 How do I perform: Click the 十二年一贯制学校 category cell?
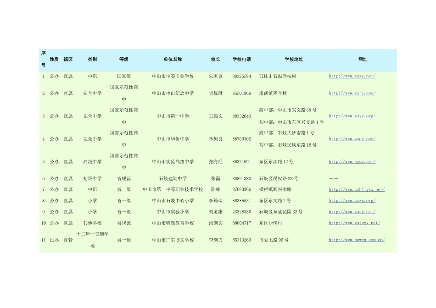coord(92,240)
